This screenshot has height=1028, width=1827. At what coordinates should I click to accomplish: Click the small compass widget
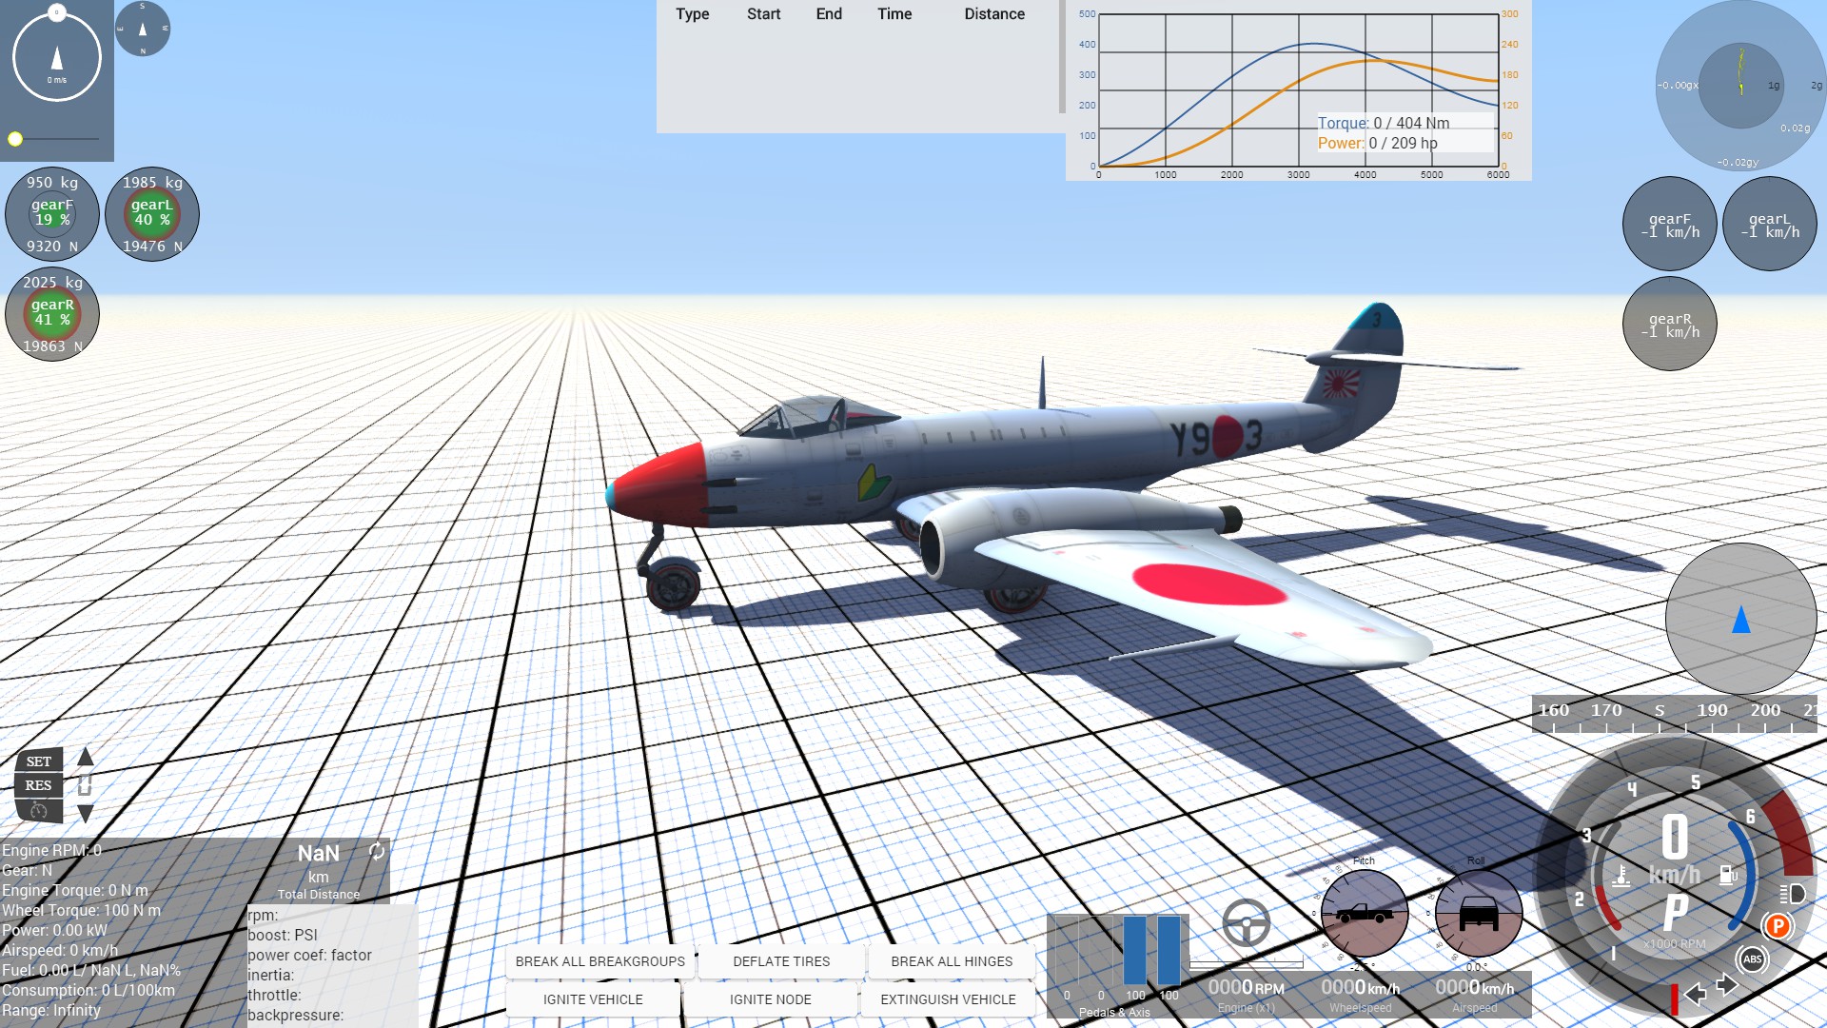click(x=143, y=29)
